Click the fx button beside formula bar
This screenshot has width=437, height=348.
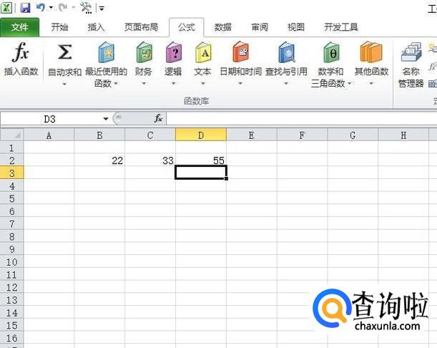pyautogui.click(x=158, y=118)
